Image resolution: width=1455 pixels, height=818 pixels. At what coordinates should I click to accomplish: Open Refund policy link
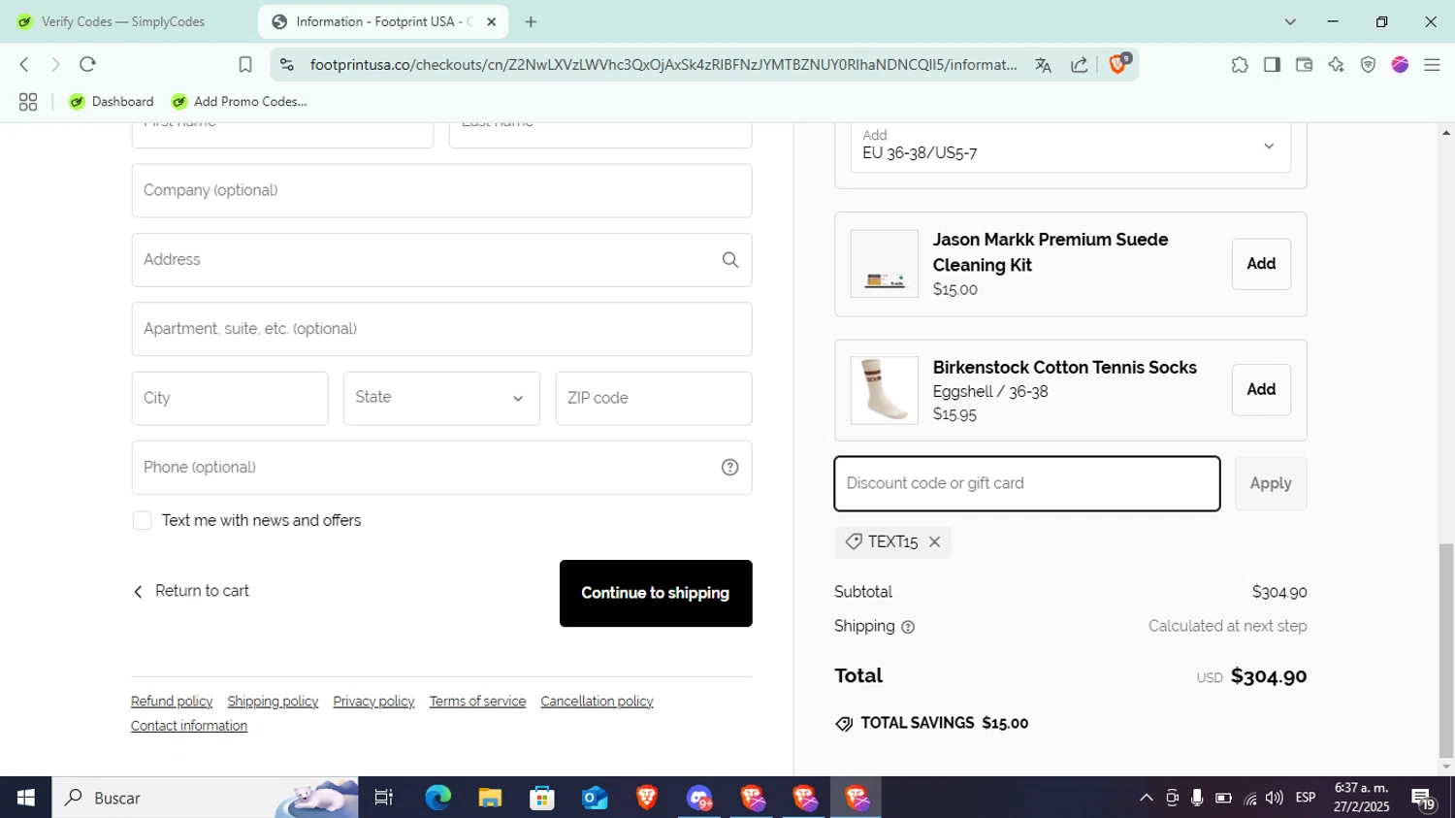tap(172, 702)
